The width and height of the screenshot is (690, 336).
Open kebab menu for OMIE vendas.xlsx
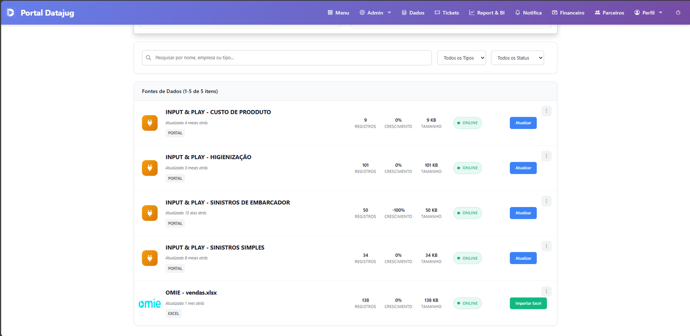coord(546,292)
